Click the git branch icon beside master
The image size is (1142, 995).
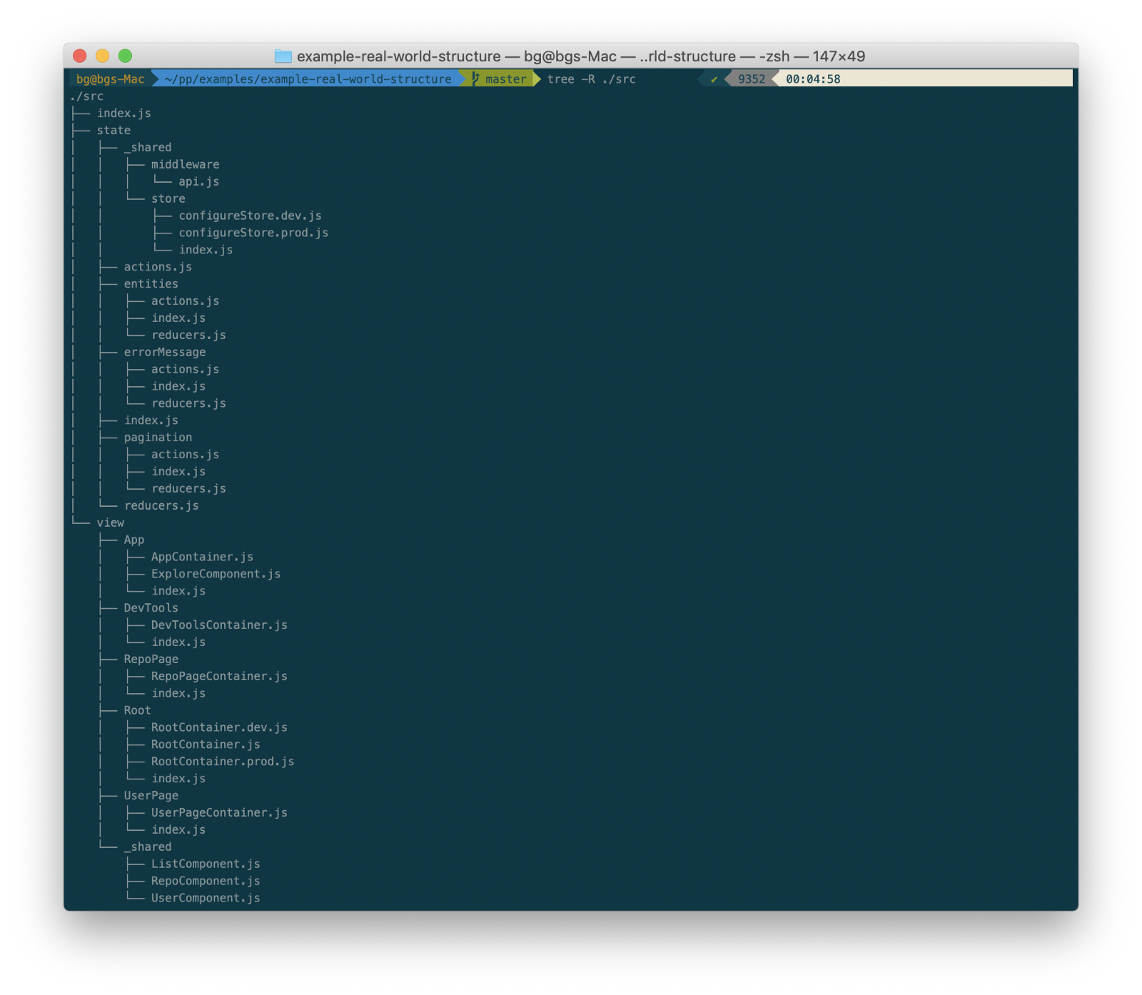coord(475,79)
